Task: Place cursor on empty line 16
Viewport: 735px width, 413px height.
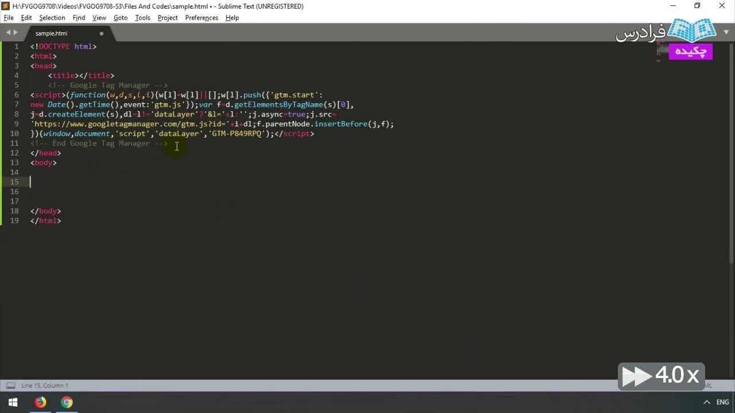Action: [x=115, y=192]
